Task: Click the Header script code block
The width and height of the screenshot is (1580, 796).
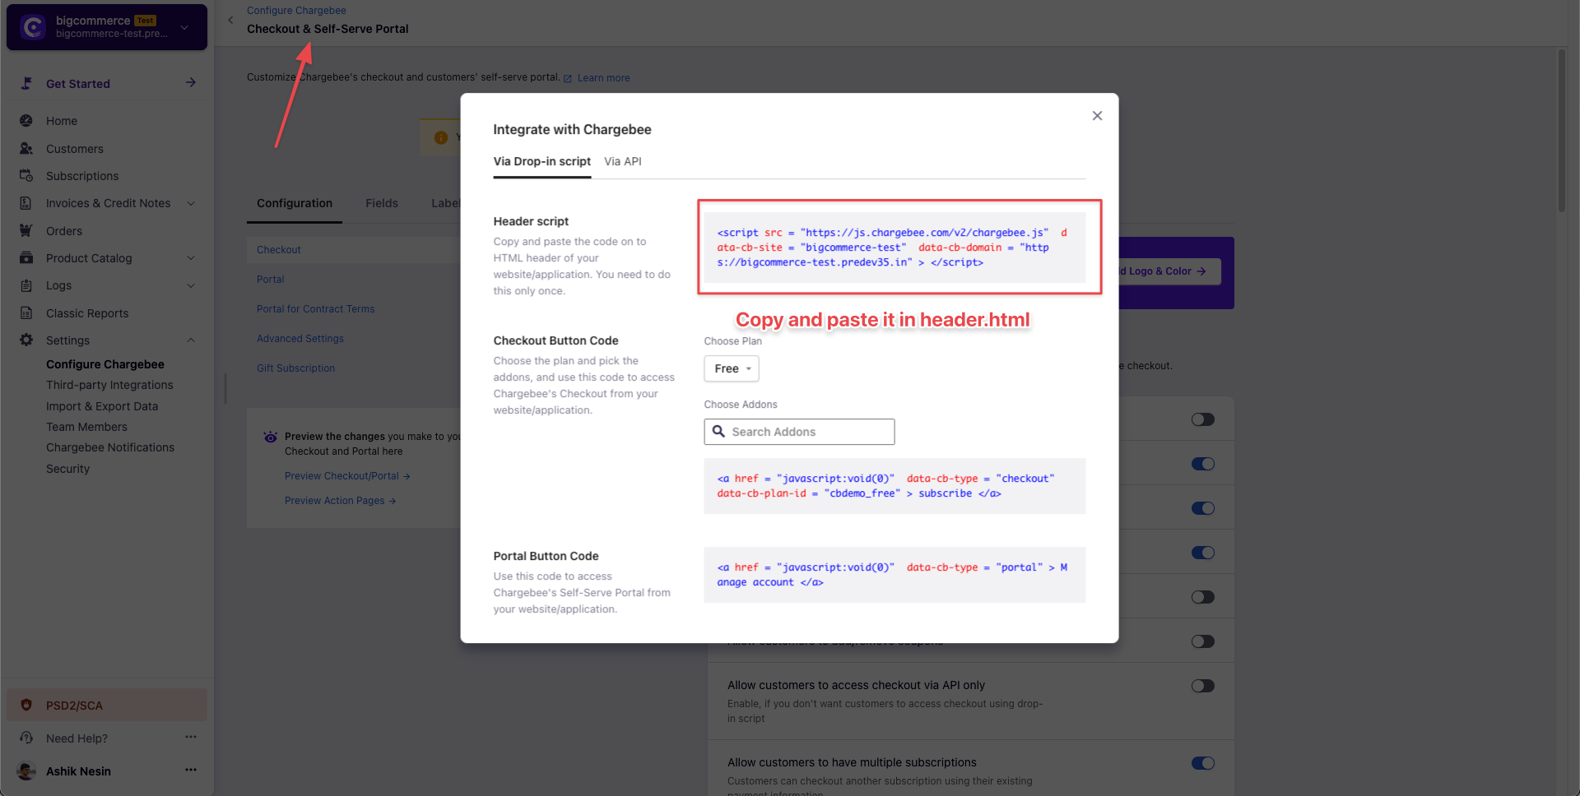Action: pos(895,248)
